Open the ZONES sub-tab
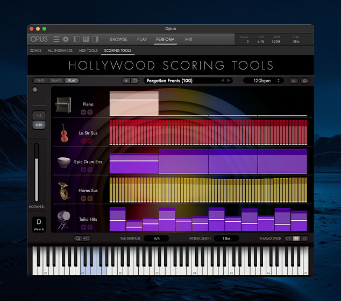The width and height of the screenshot is (341, 301). pos(35,51)
